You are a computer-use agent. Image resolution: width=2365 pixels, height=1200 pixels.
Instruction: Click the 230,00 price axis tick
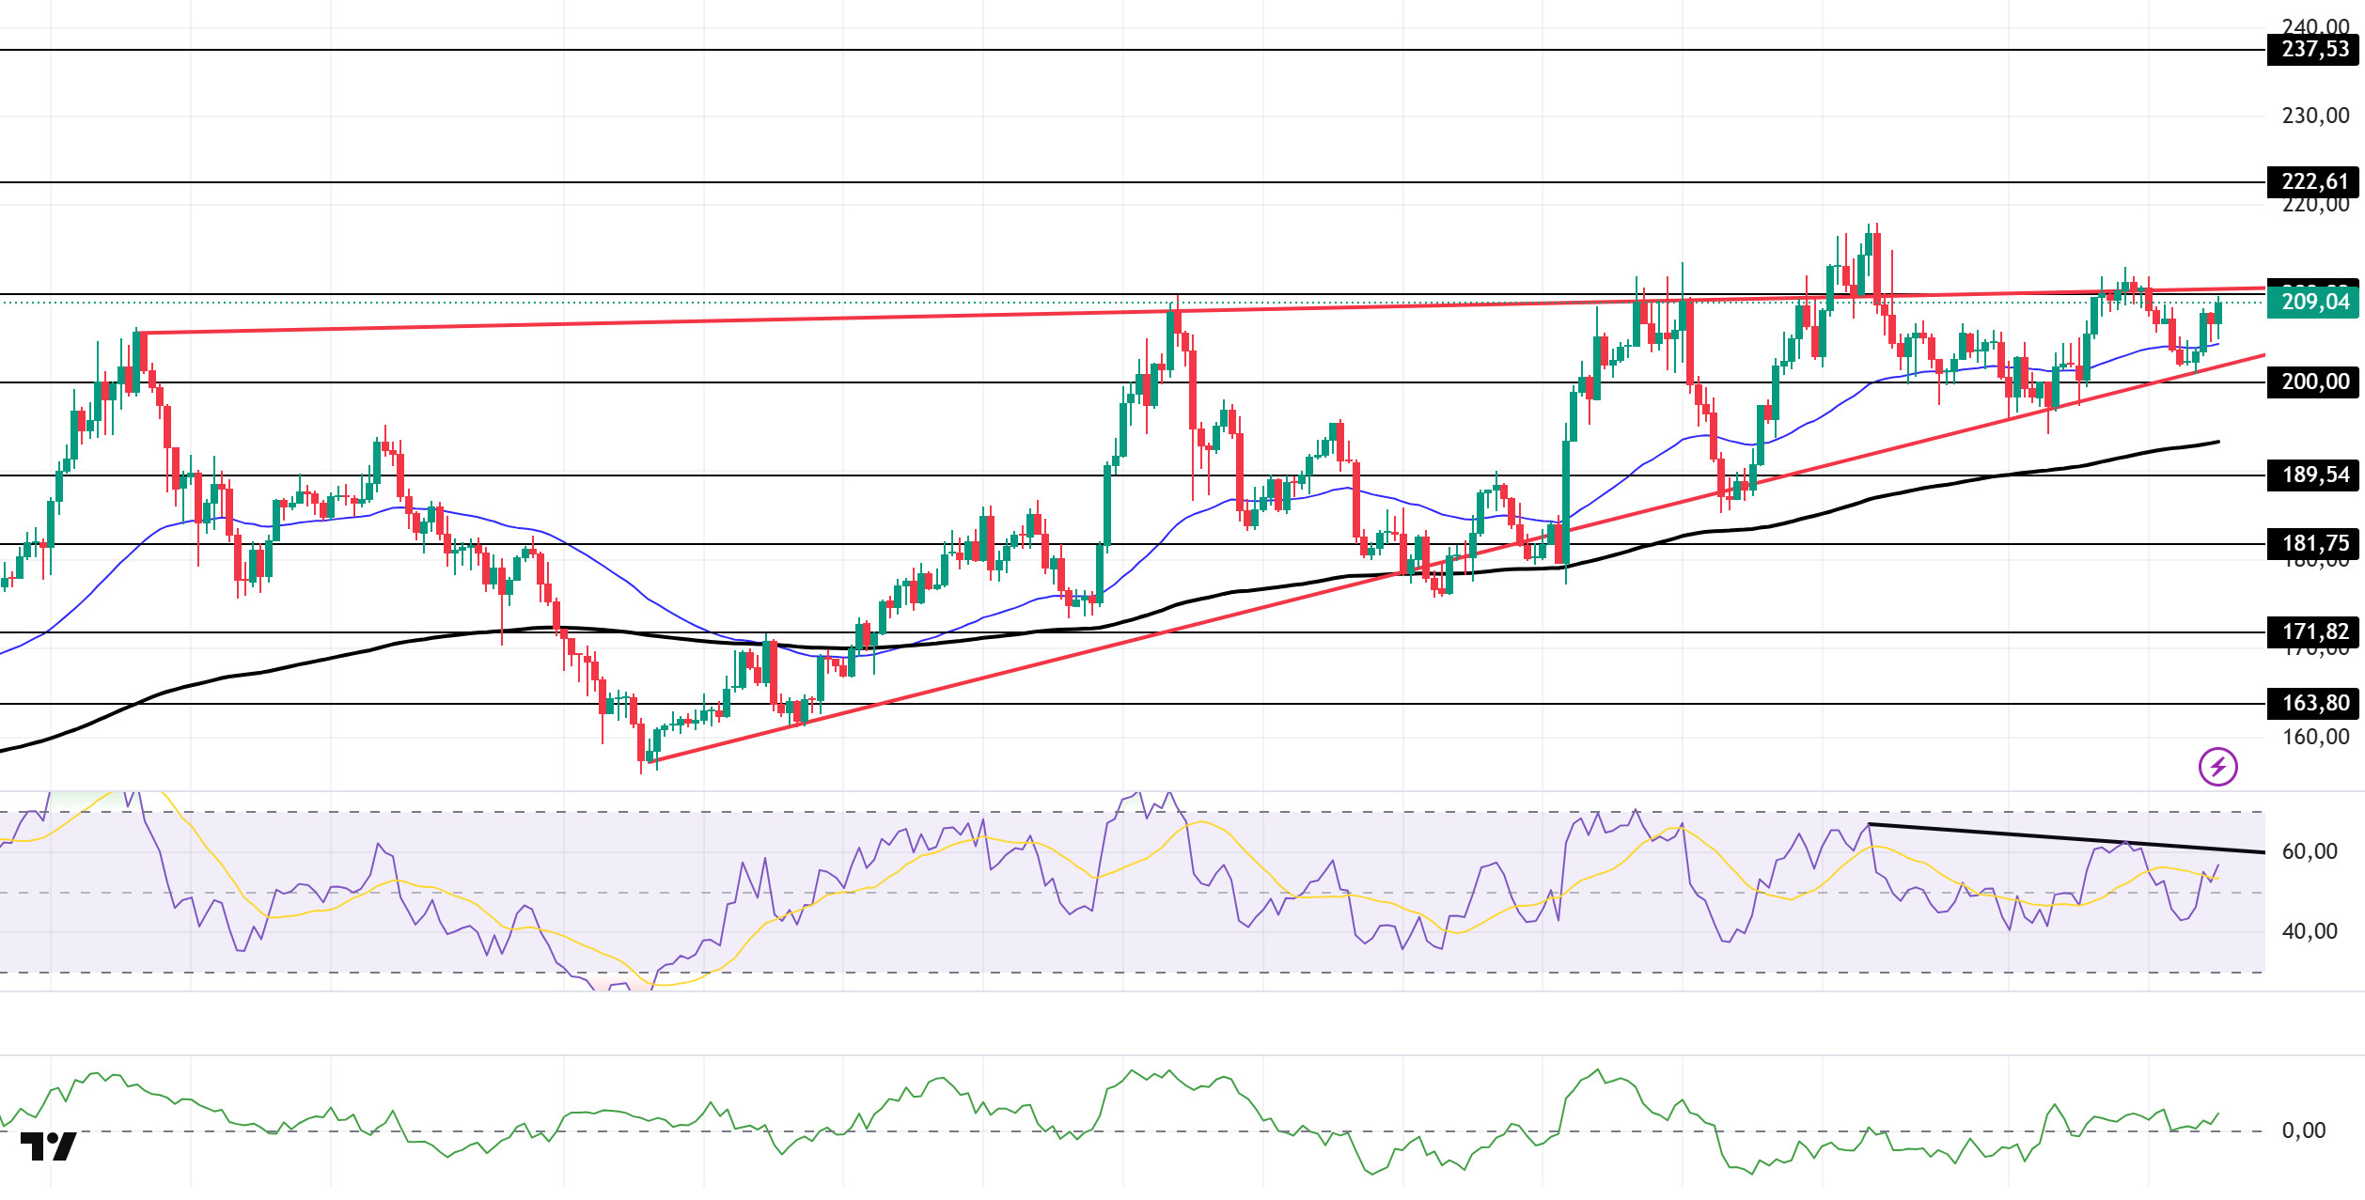coord(2315,116)
